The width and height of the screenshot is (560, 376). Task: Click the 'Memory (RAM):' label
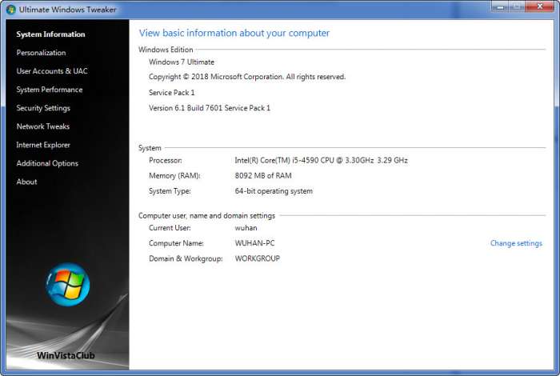click(174, 176)
